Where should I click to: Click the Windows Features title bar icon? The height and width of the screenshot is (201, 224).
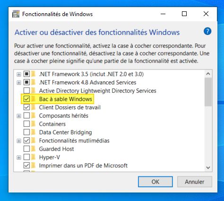[x=16, y=14]
